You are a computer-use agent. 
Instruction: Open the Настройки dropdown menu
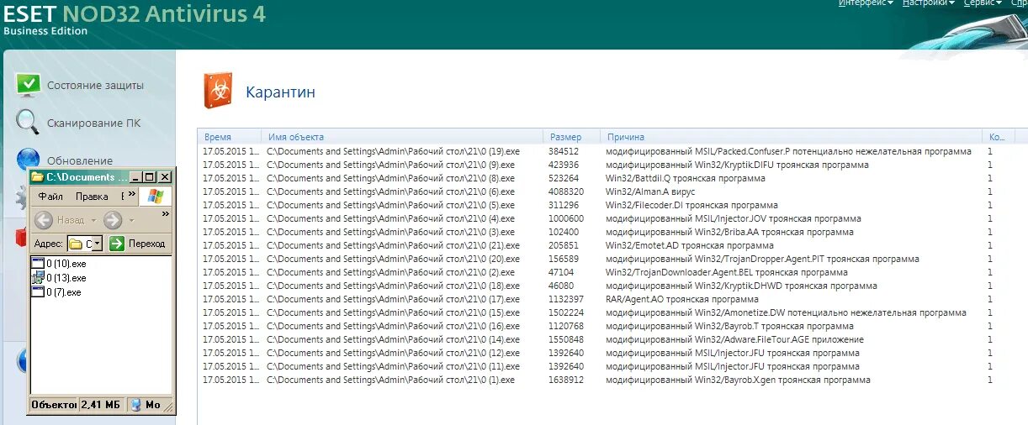[928, 3]
